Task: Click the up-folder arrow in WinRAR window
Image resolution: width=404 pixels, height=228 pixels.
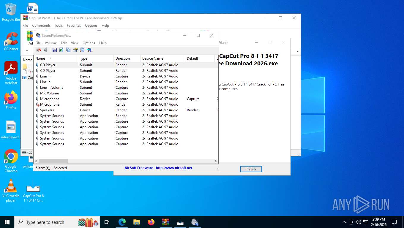Action: pyautogui.click(x=27, y=51)
